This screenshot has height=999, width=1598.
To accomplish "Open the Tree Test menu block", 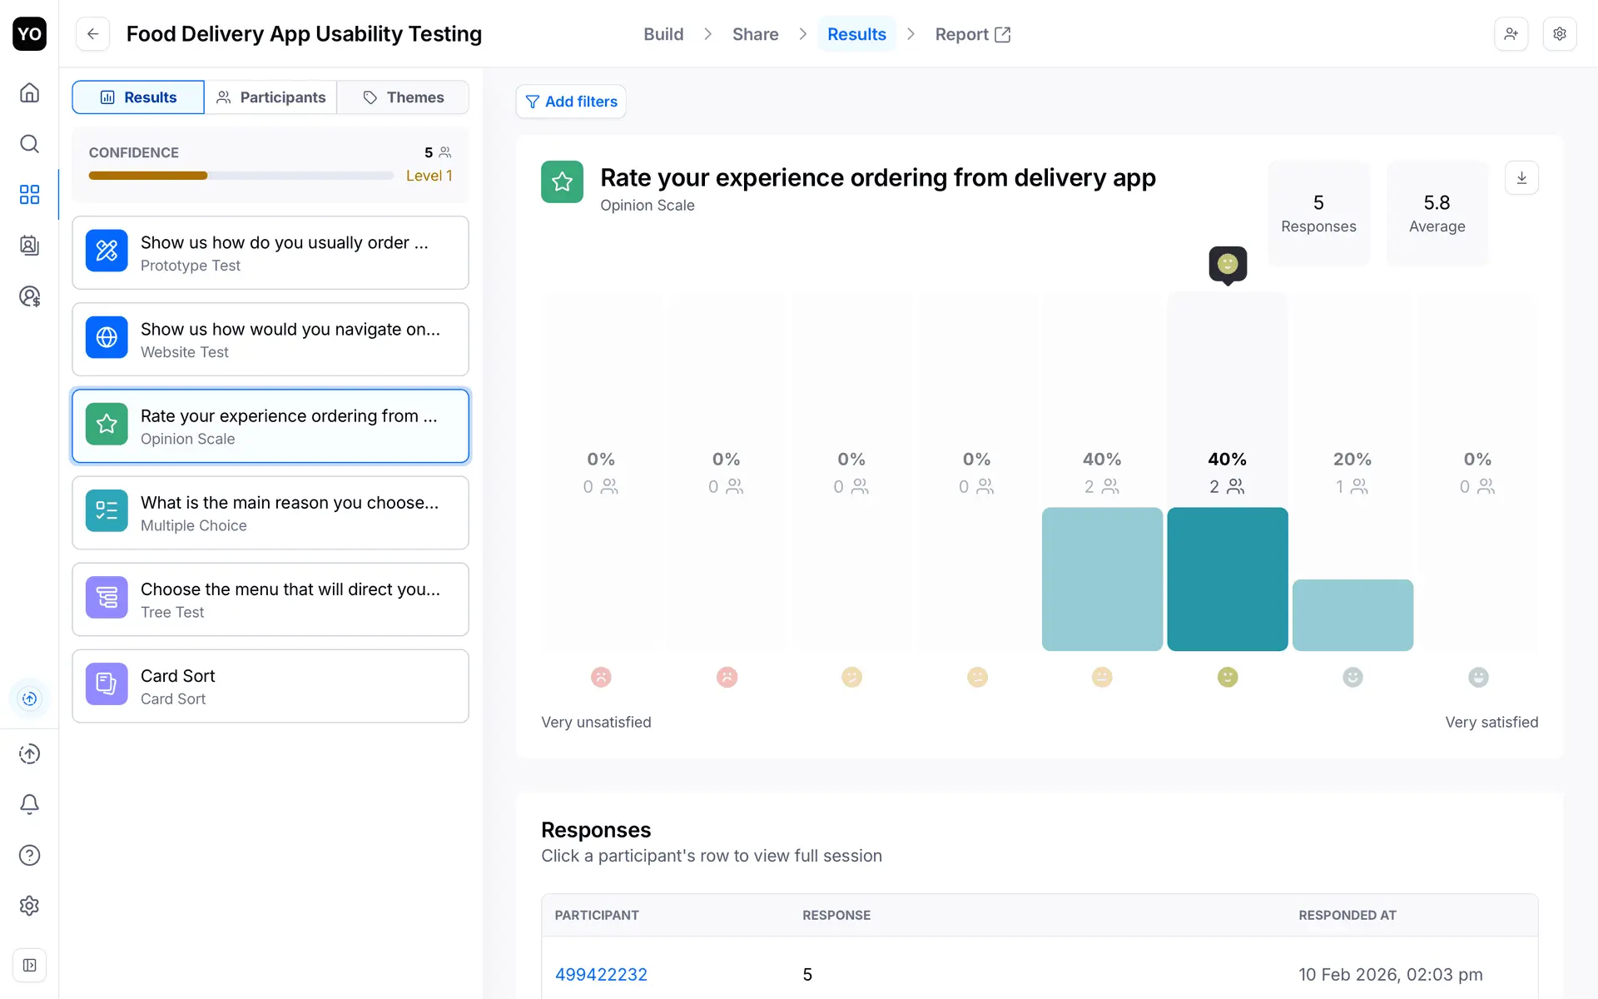I will point(270,599).
